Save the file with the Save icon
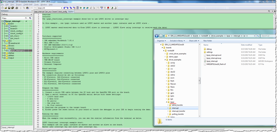 [x=9, y=8]
